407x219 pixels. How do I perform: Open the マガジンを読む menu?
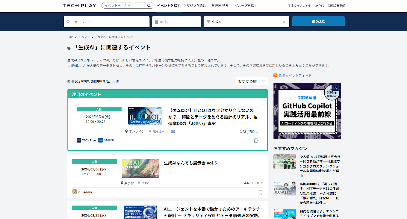click(x=194, y=6)
